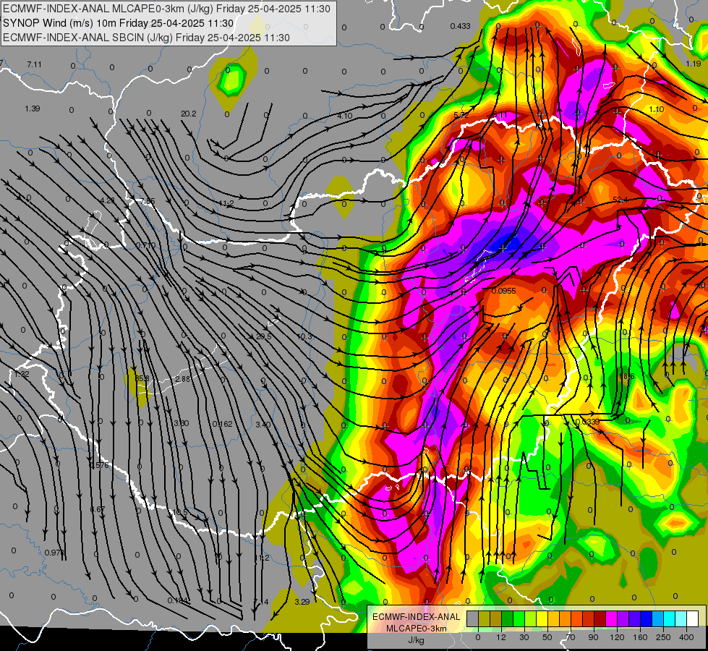Click the MLCAPE0-3km title line
Image resolution: width=708 pixels, height=651 pixels.
click(x=166, y=9)
